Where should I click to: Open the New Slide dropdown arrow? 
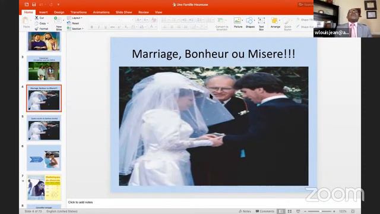(64, 21)
